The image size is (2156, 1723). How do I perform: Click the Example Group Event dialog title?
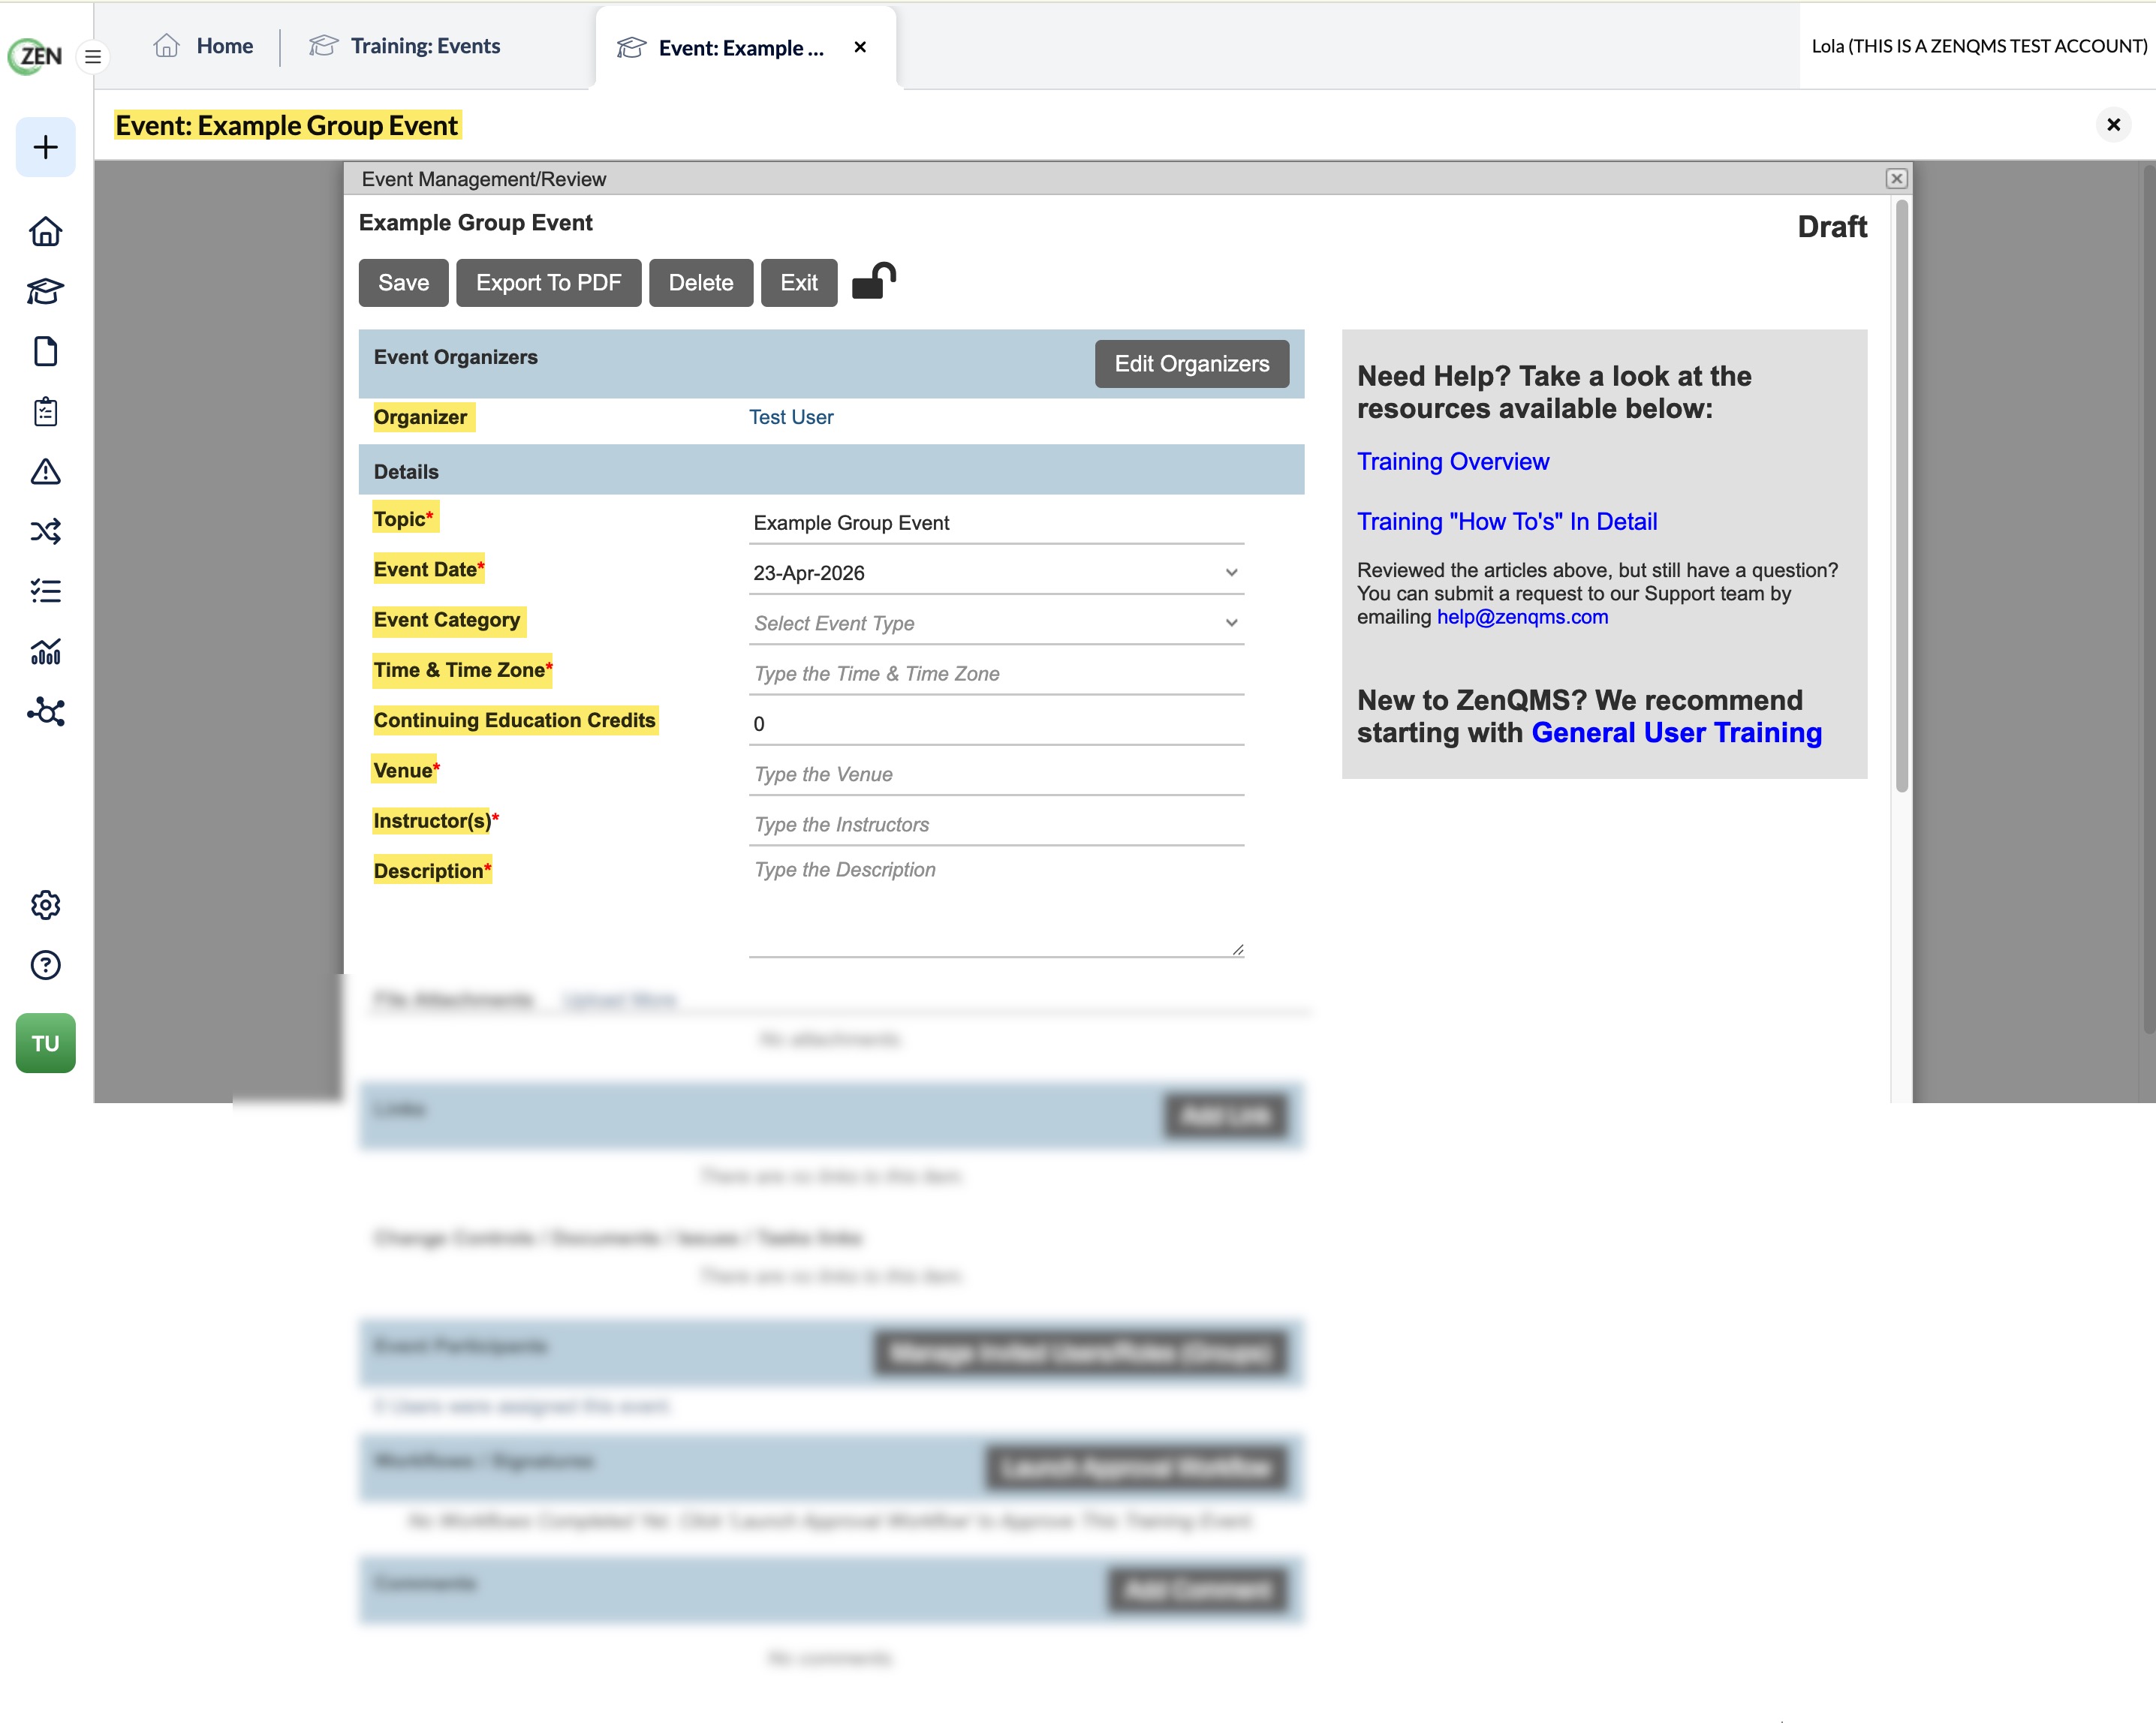click(475, 223)
